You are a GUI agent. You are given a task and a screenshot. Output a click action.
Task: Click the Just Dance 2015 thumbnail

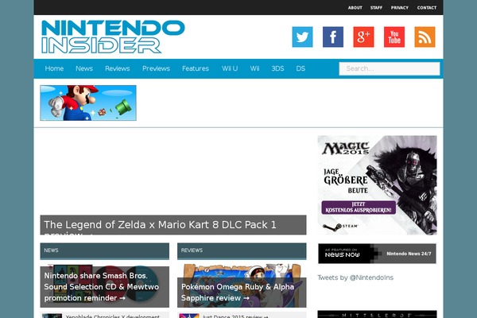189,316
